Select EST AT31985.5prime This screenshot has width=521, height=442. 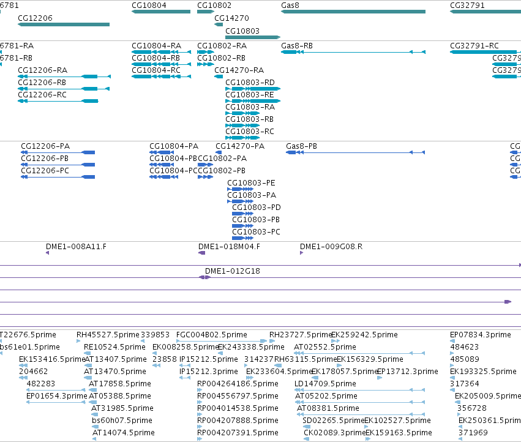95,415
